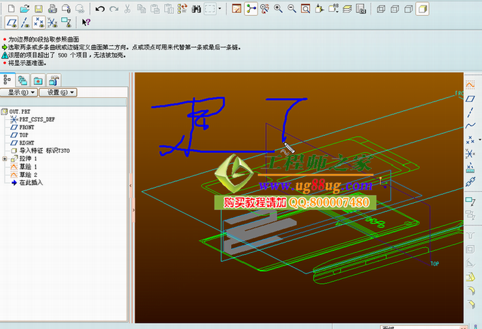Create a datum plane from right toolbar
482x329 pixels.
tap(470, 99)
